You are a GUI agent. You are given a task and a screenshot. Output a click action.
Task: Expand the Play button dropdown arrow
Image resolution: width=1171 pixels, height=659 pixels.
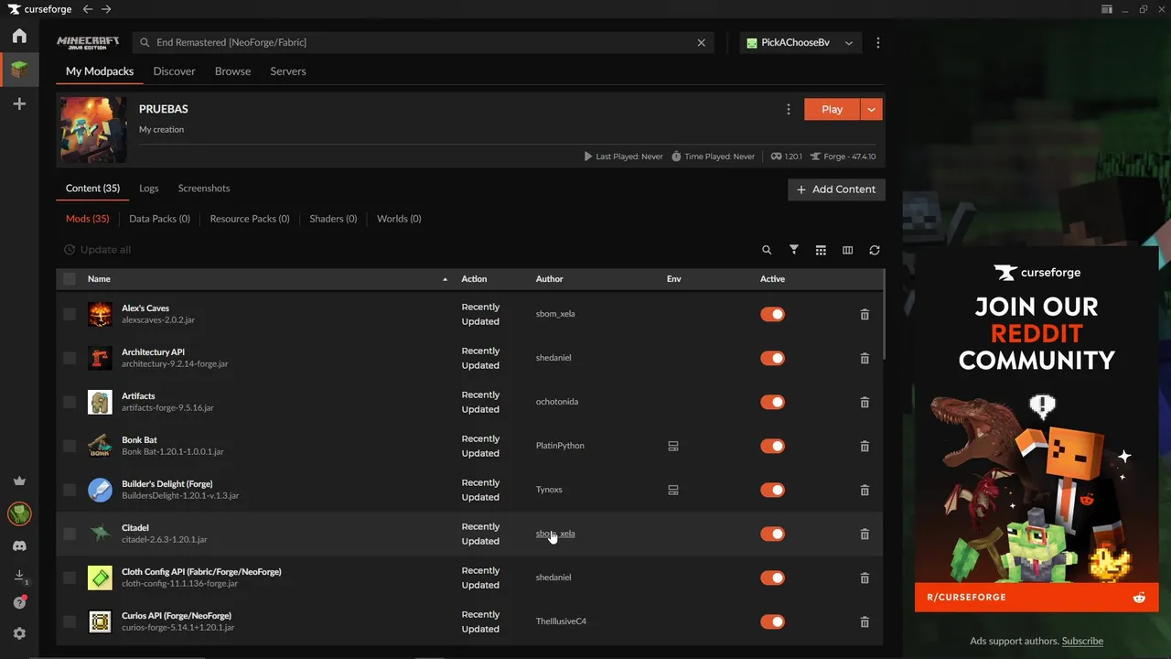pyautogui.click(x=872, y=109)
